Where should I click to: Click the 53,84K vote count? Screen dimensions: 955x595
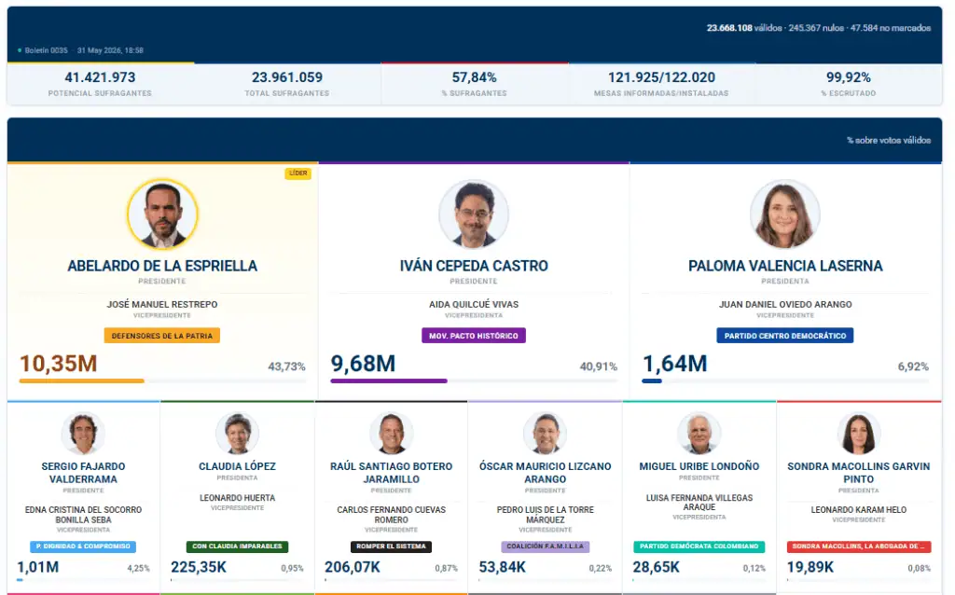pos(502,568)
